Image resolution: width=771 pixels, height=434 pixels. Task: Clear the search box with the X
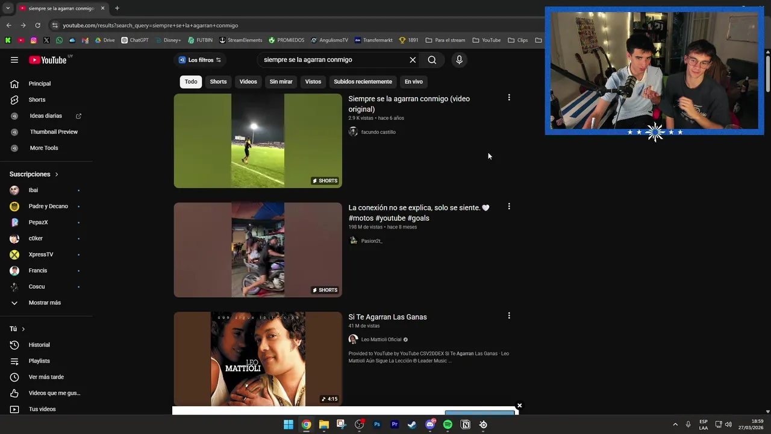[x=413, y=60]
